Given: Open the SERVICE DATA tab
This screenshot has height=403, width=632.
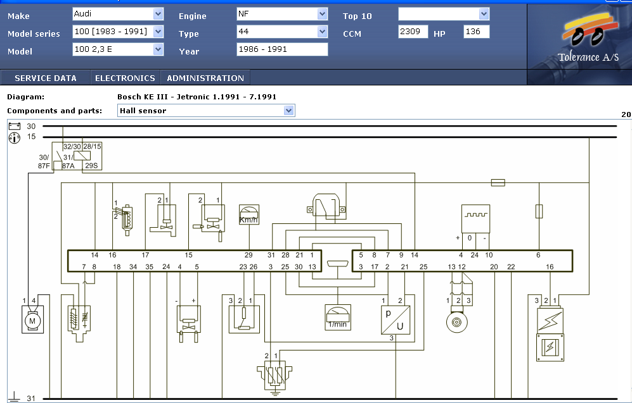Looking at the screenshot, I should (46, 78).
